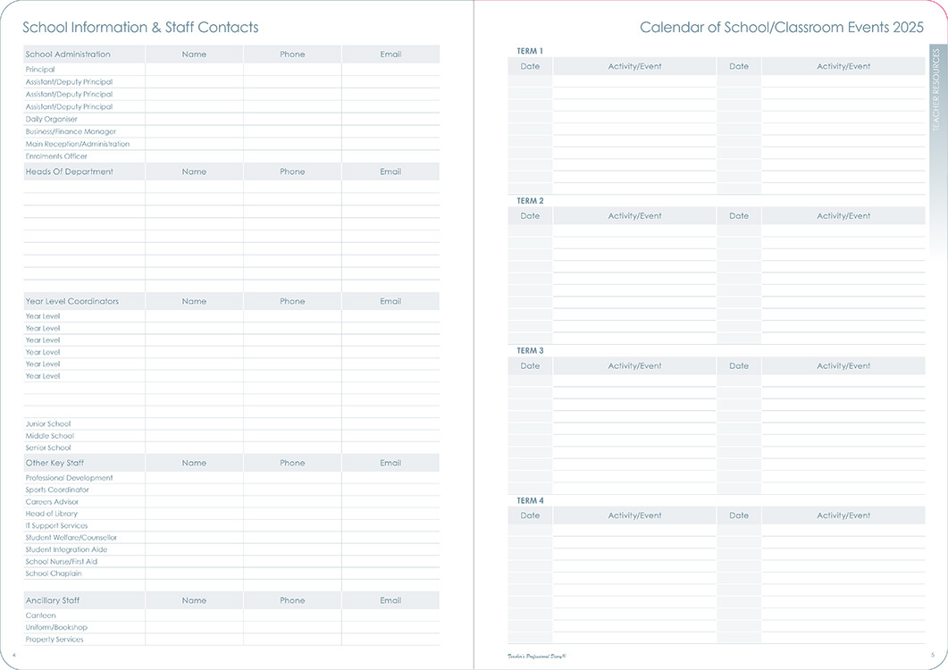The image size is (948, 670).
Task: Click the Daily Organiser row label
Action: pos(52,119)
